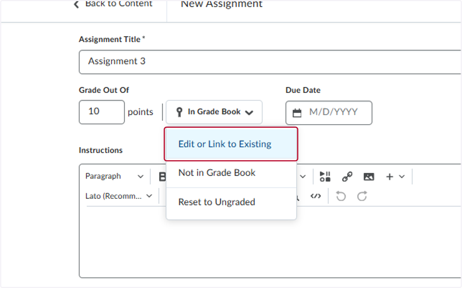Screen dimensions: 462x288
Task: Select Not in Grade Book option
Action: tap(231, 173)
